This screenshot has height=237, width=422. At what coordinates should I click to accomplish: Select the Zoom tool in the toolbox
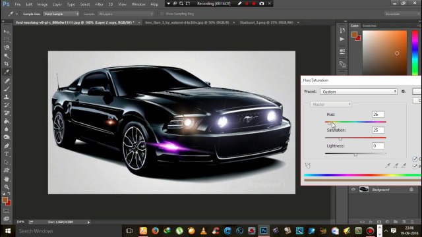click(x=7, y=187)
